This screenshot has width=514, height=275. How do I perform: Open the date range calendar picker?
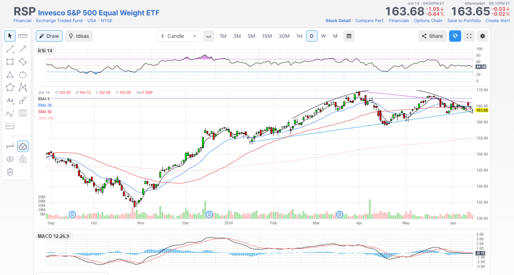pos(349,36)
